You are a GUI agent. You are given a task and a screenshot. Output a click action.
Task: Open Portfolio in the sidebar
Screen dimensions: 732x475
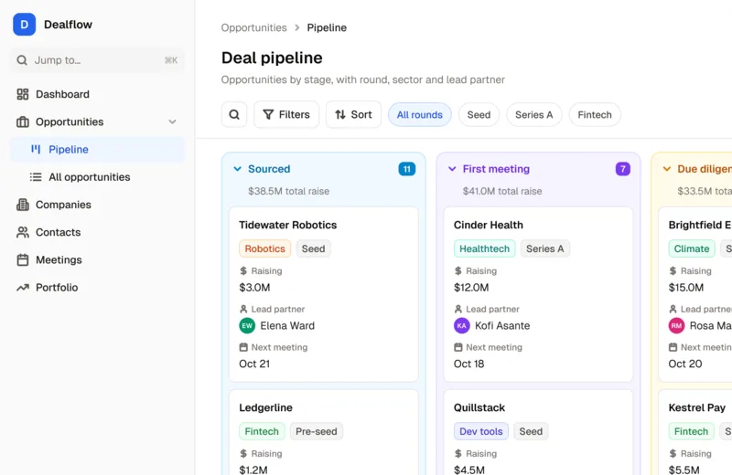click(x=97, y=287)
